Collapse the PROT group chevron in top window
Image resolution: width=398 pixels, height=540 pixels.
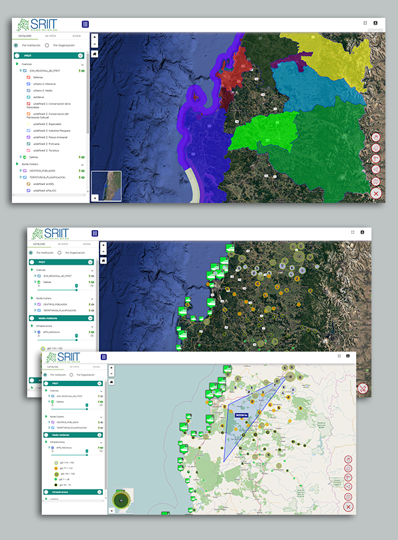pyautogui.click(x=80, y=56)
